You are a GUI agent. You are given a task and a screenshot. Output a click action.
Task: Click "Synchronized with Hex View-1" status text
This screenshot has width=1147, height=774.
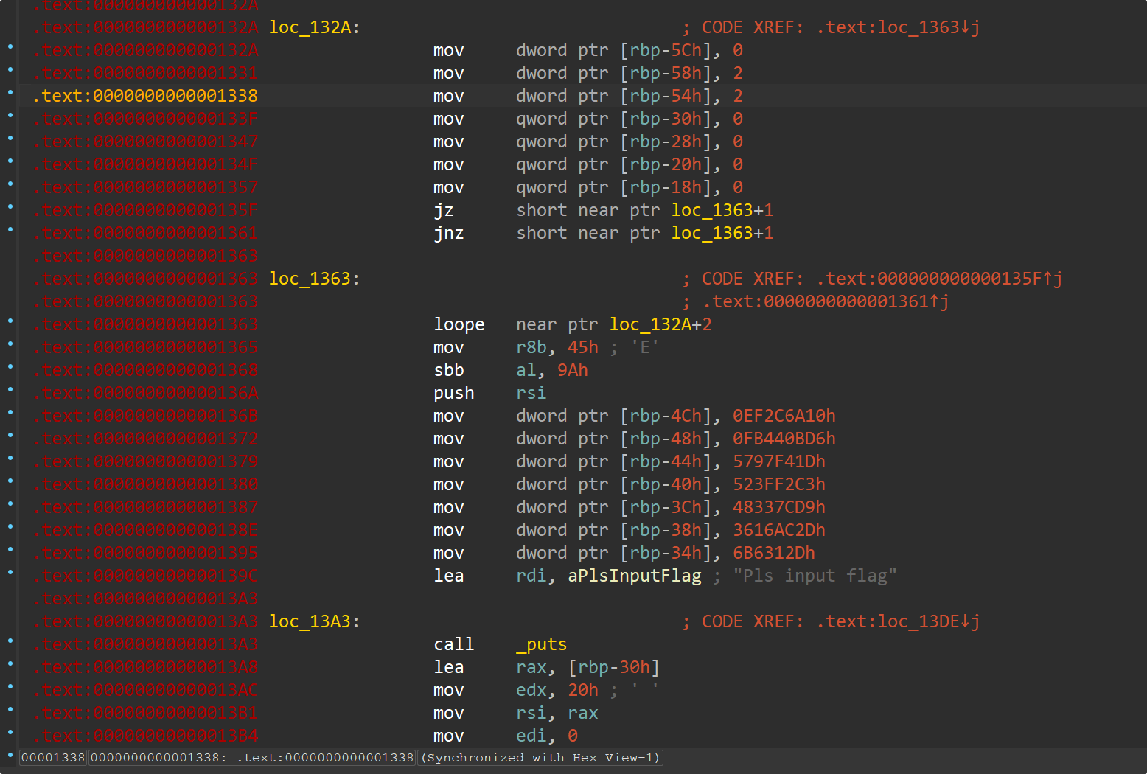point(541,758)
